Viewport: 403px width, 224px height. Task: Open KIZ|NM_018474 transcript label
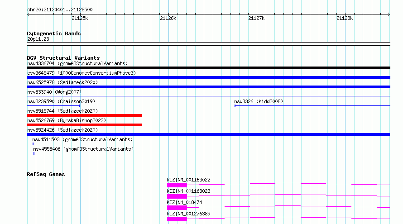pos(184,202)
